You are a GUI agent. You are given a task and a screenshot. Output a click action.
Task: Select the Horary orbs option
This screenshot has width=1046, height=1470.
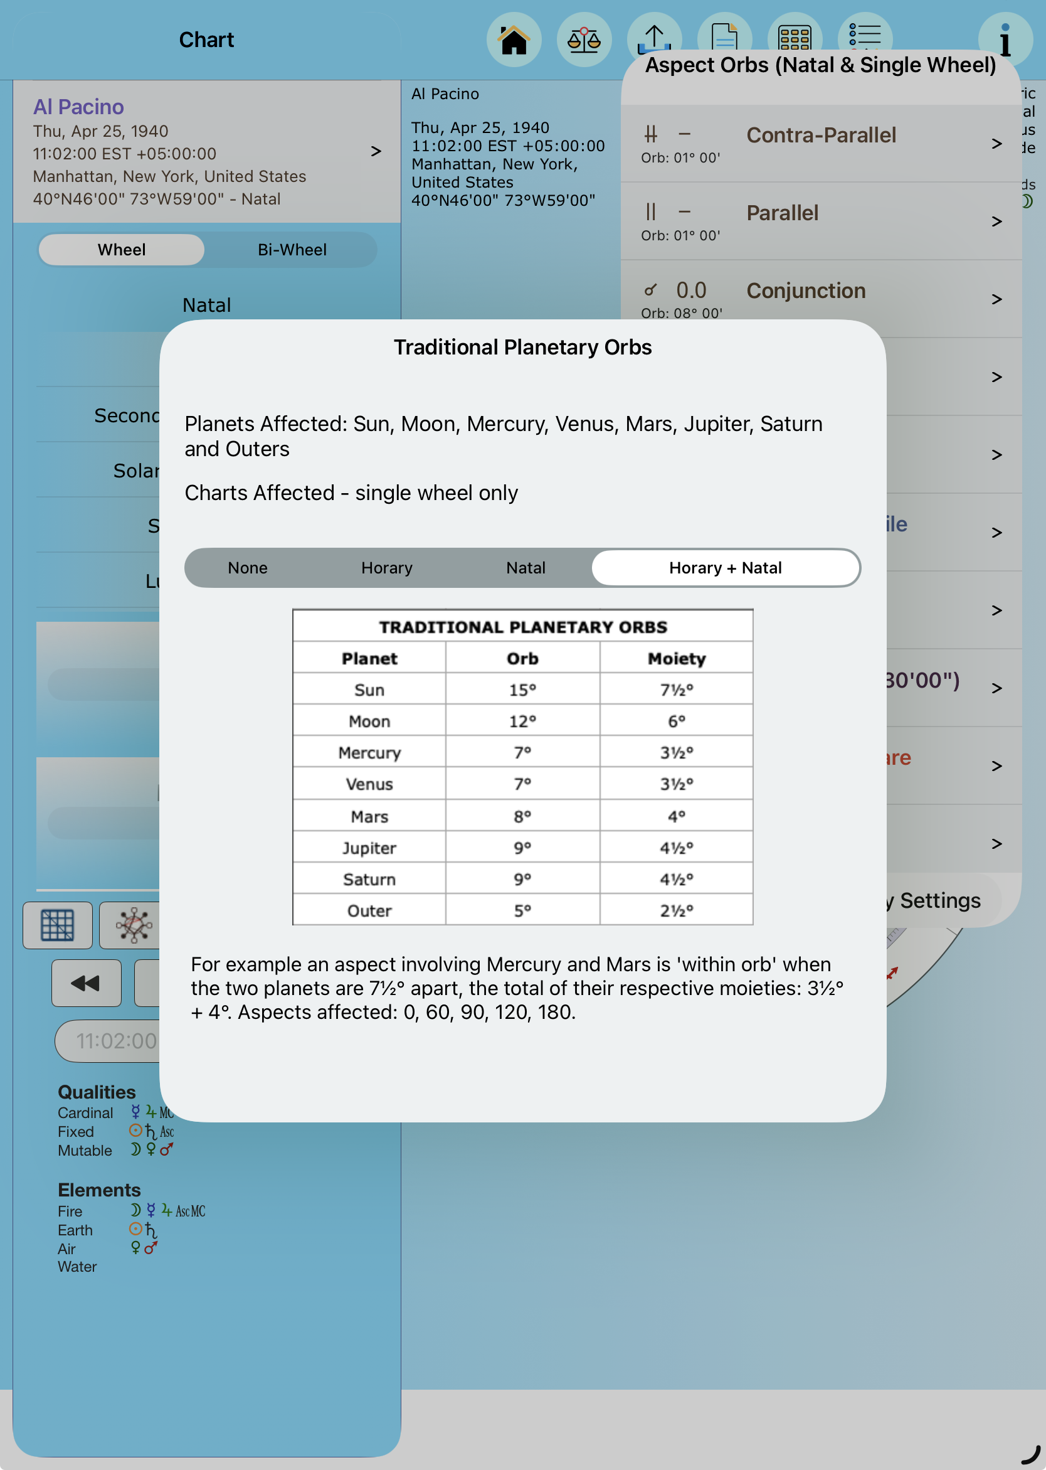386,568
